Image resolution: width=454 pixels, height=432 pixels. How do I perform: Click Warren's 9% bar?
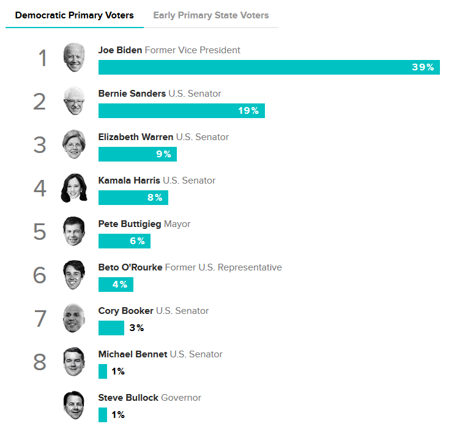point(137,154)
